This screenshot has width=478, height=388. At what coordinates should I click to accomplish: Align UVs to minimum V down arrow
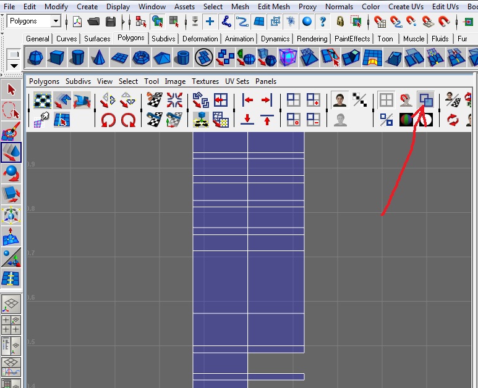pyautogui.click(x=247, y=120)
